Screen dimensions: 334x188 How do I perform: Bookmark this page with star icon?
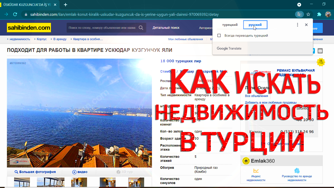[x=308, y=14]
